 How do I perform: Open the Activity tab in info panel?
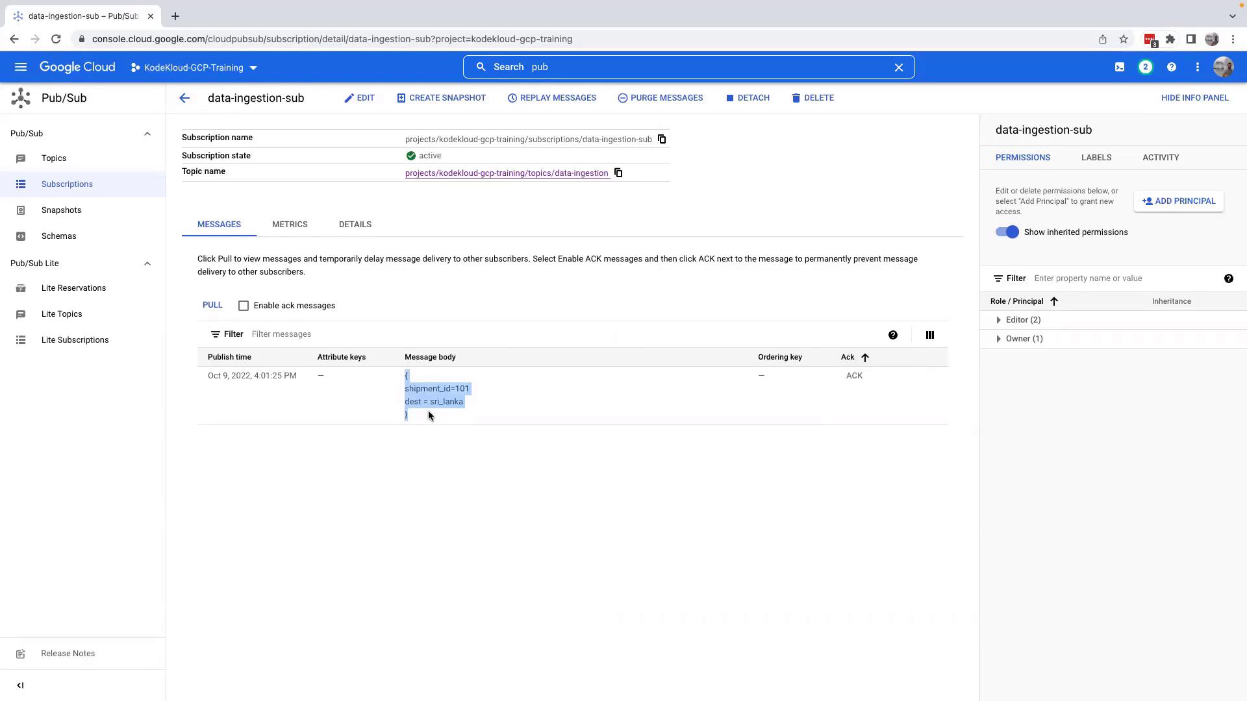pos(1161,158)
